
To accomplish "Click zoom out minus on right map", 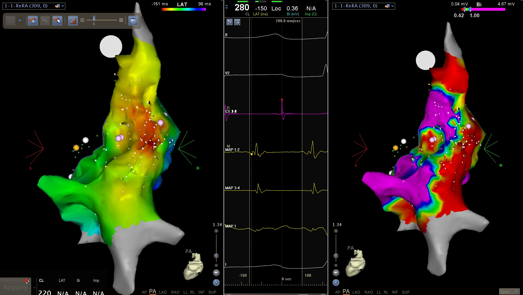I will click(336, 265).
